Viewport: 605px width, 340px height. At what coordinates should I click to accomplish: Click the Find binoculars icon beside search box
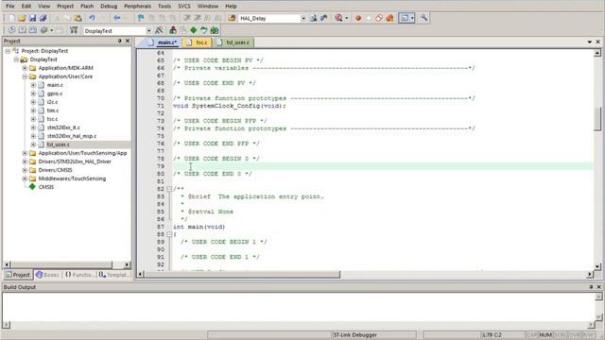click(x=314, y=18)
